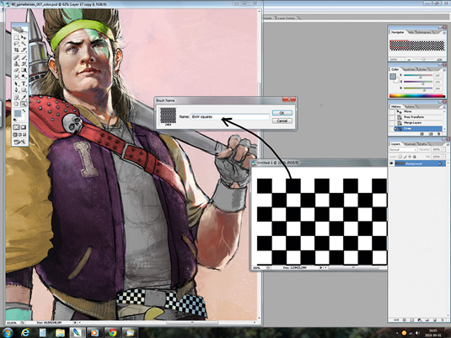Select the Notes tool
451x338 pixels.
[16, 98]
